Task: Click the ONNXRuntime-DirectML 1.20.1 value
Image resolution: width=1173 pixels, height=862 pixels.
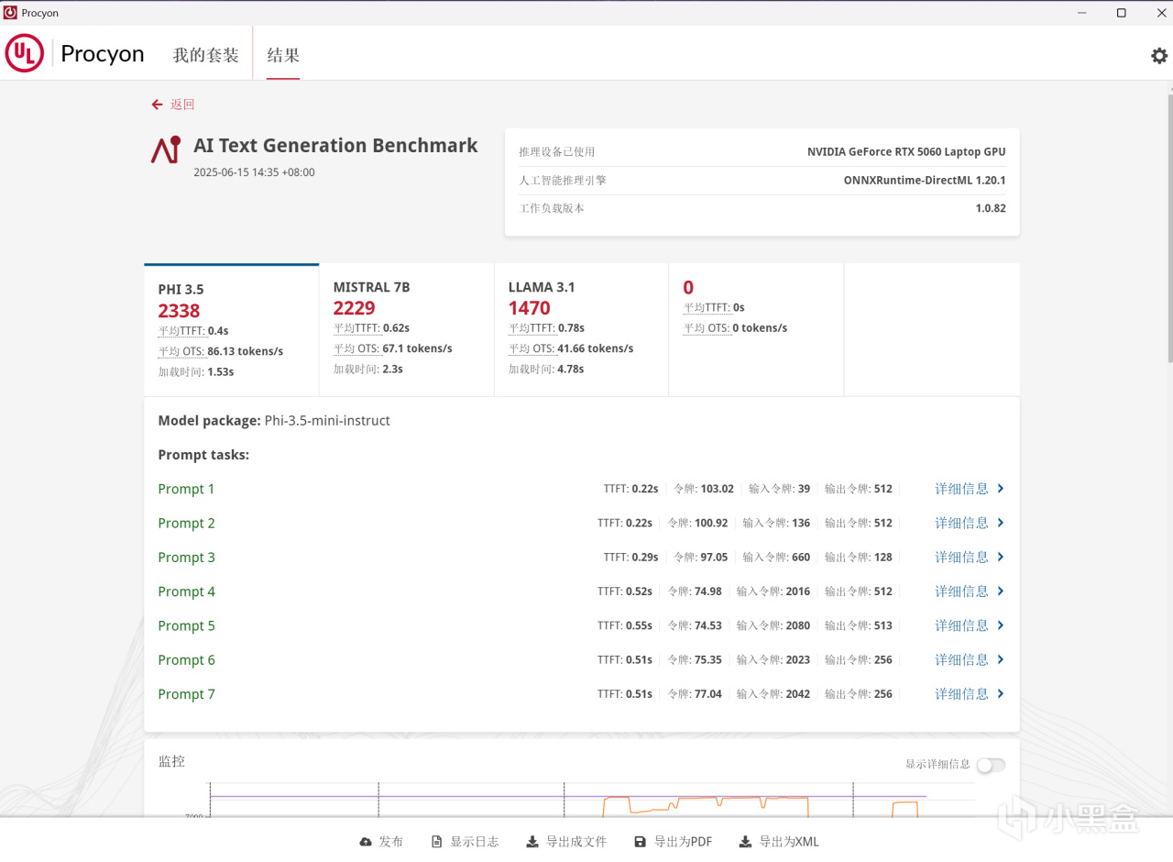Action: point(925,181)
